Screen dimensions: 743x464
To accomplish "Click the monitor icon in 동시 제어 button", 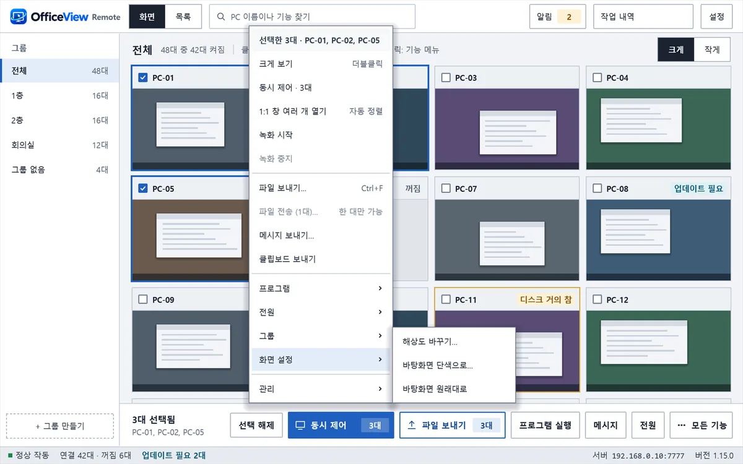I will click(x=300, y=426).
